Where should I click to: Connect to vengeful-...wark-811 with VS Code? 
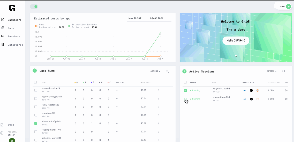tap(245, 90)
